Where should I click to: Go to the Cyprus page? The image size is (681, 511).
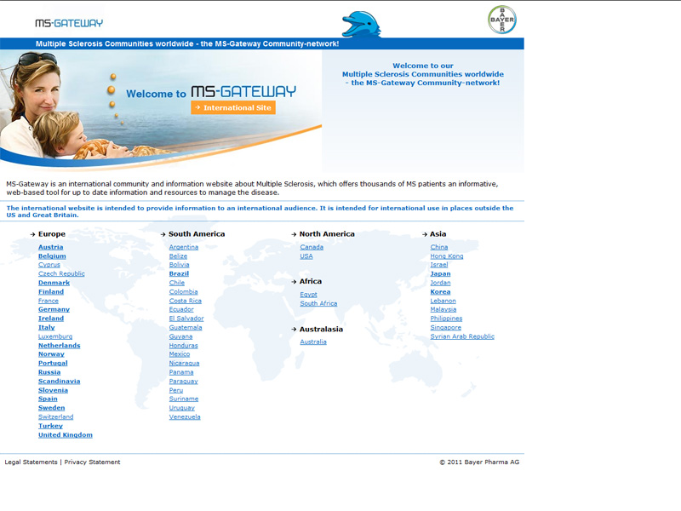[49, 265]
